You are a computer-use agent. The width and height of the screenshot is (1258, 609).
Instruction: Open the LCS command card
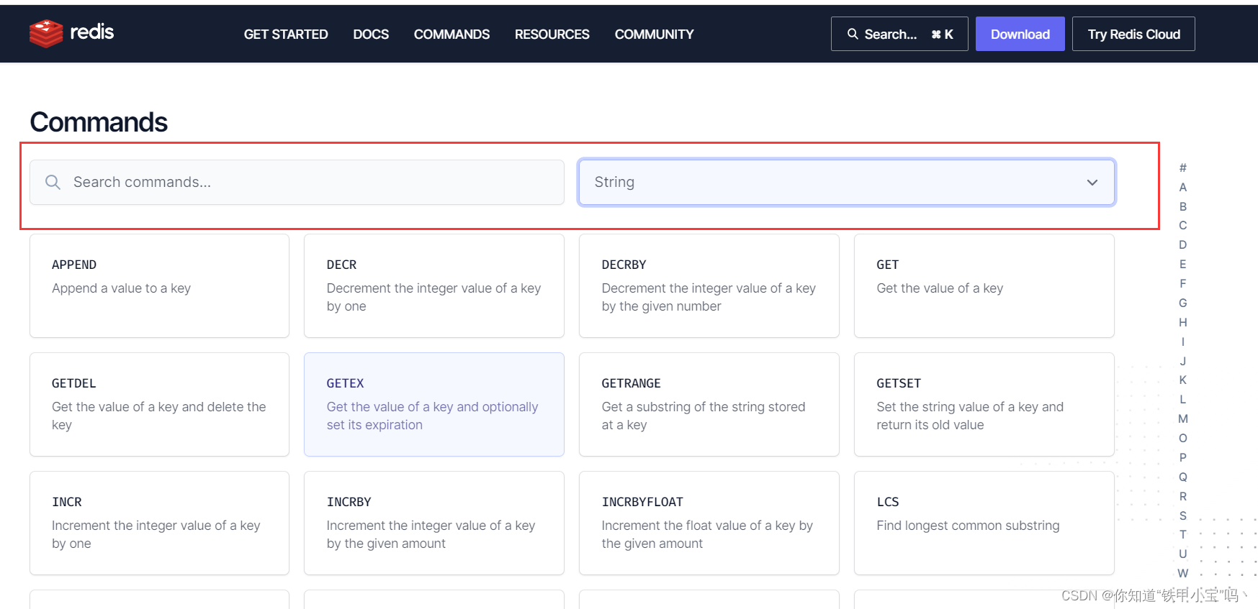coord(984,523)
